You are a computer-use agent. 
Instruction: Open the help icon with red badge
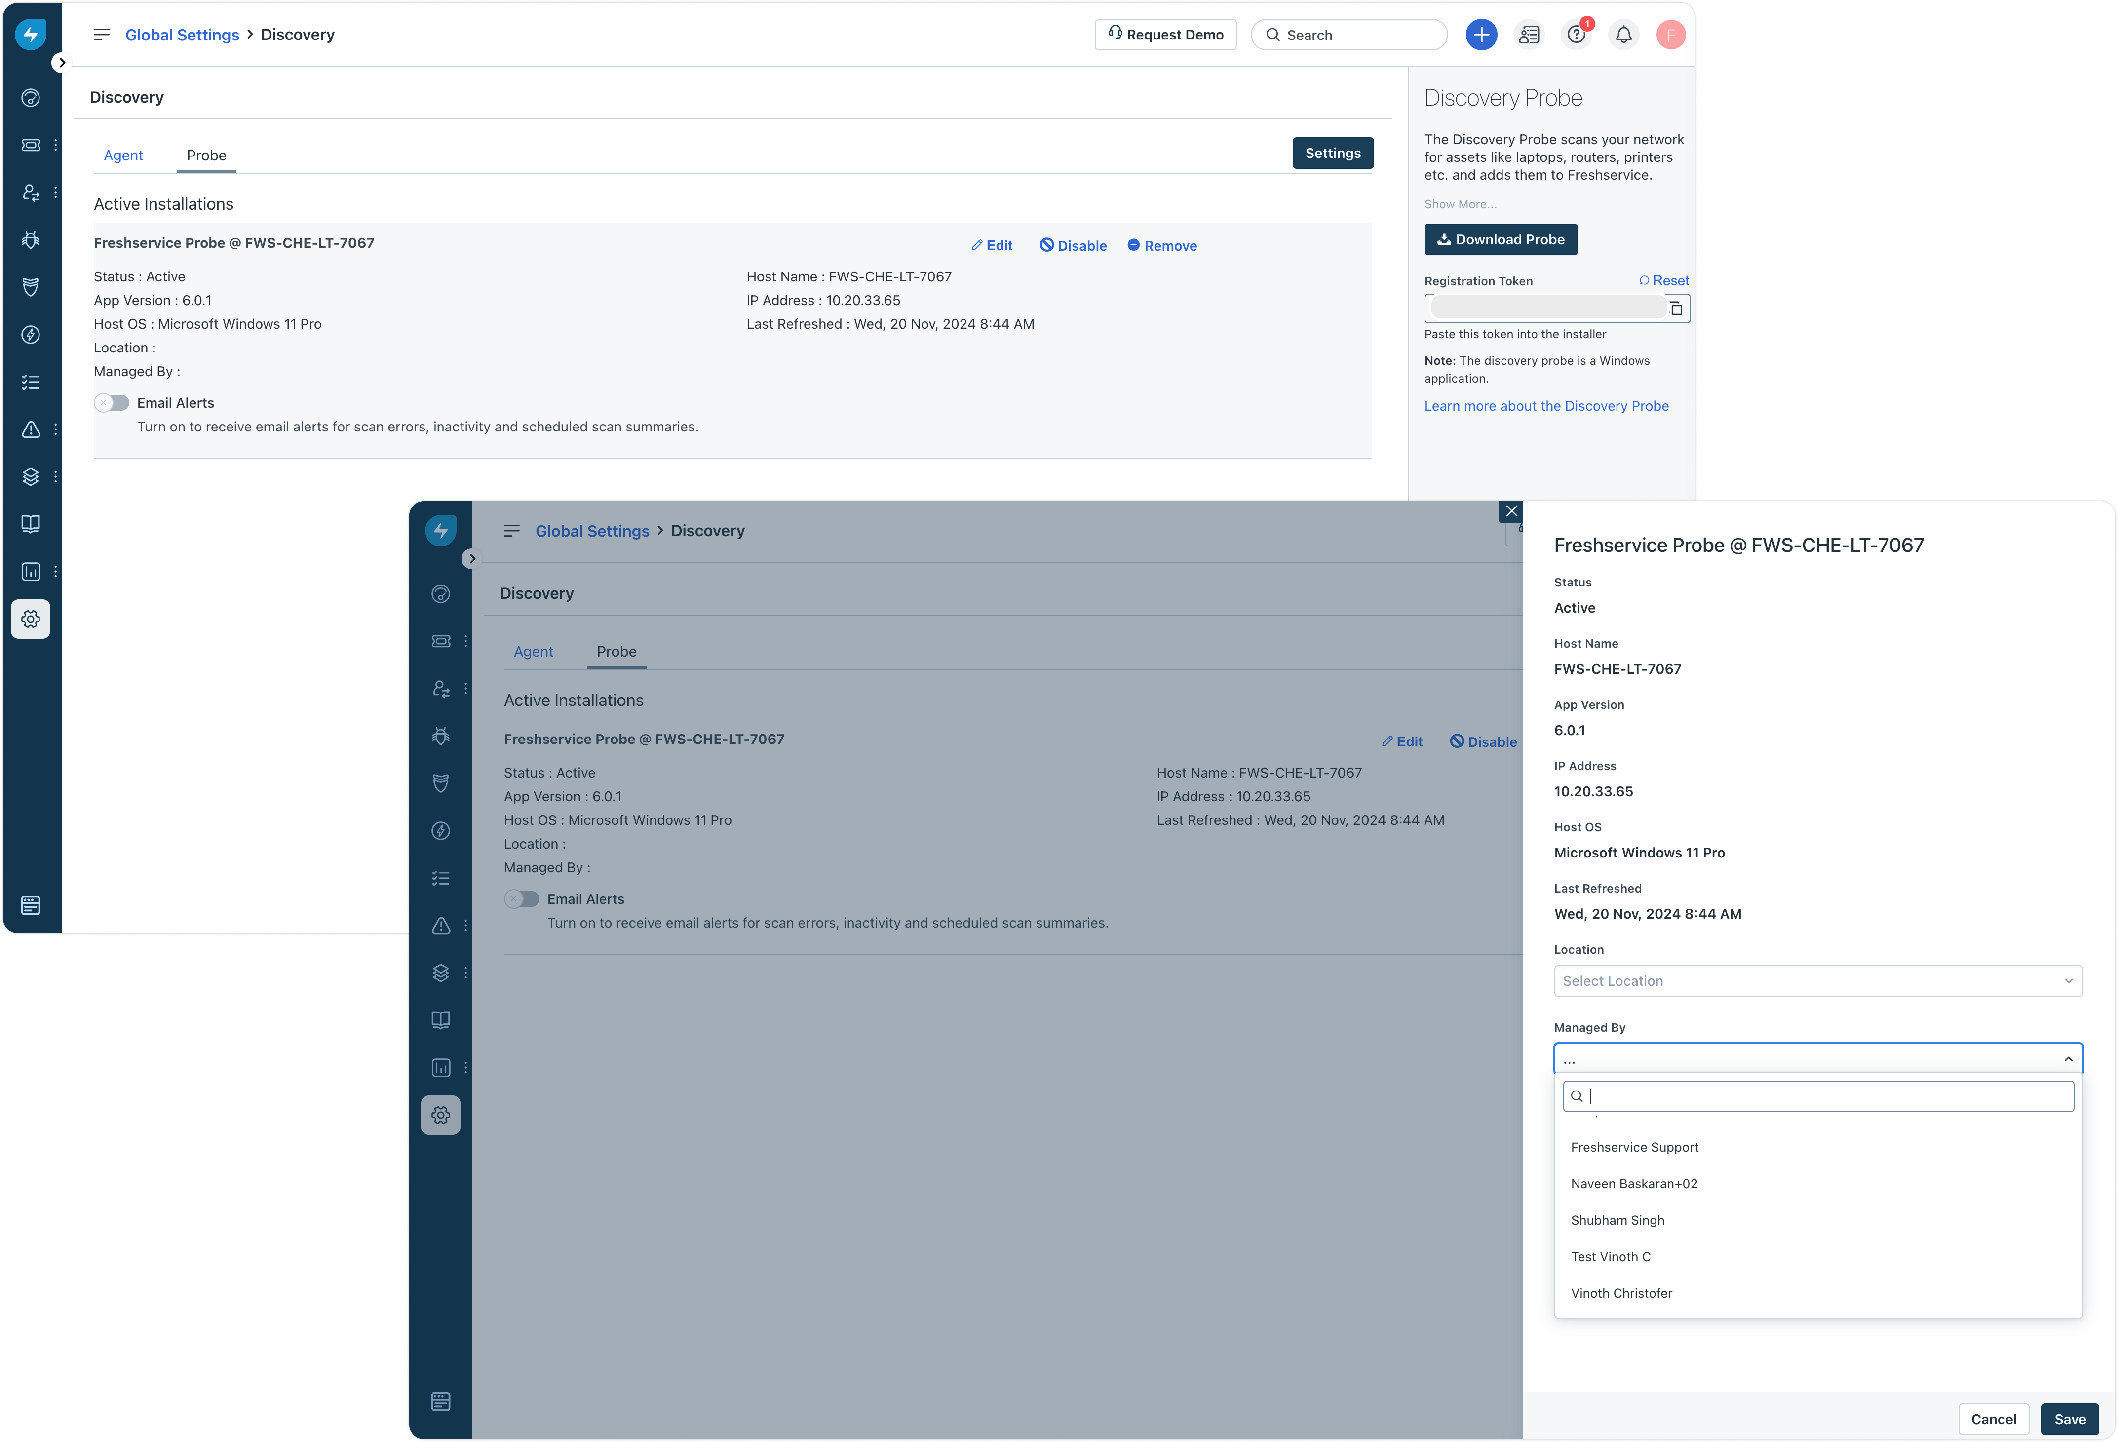point(1576,35)
